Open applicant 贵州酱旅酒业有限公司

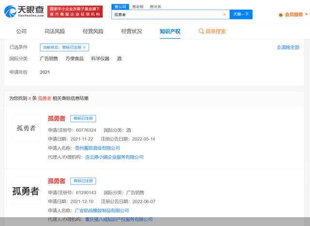click(97, 148)
